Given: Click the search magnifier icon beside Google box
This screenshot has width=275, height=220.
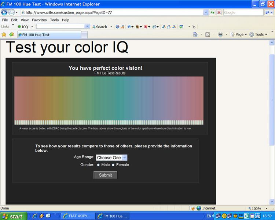Looking at the screenshot, I should [x=267, y=12].
